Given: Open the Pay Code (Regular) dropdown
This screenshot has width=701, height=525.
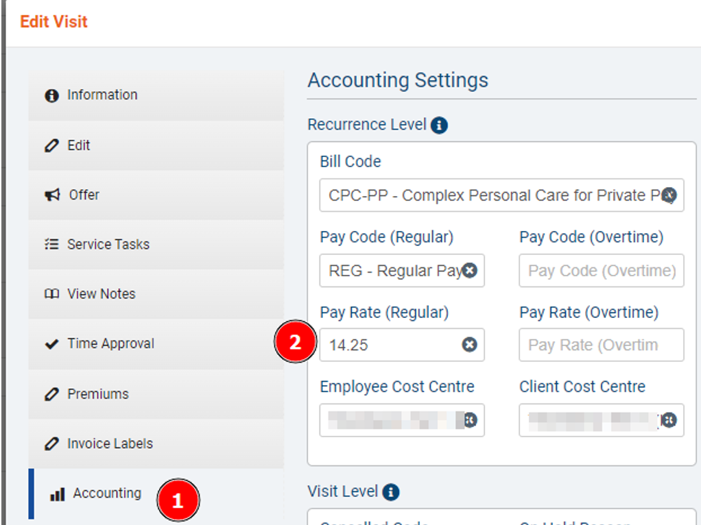Looking at the screenshot, I should click(x=392, y=271).
